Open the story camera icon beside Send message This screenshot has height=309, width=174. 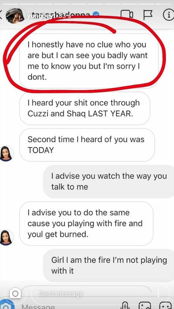tap(15, 294)
